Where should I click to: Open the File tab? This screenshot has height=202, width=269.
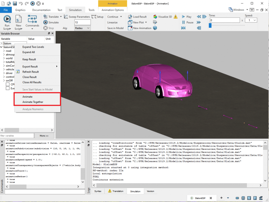[x=6, y=10]
